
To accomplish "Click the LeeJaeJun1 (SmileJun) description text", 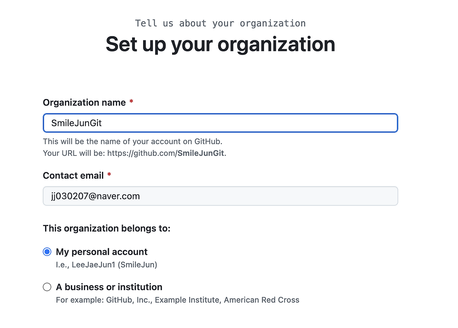I will tap(107, 265).
